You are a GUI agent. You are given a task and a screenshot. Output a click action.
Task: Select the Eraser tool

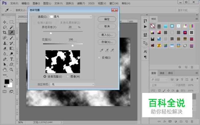[5, 48]
